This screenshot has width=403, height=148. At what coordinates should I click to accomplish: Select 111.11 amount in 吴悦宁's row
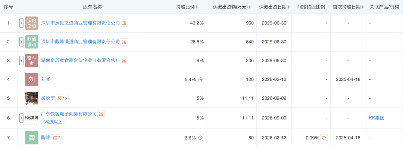pos(247,98)
